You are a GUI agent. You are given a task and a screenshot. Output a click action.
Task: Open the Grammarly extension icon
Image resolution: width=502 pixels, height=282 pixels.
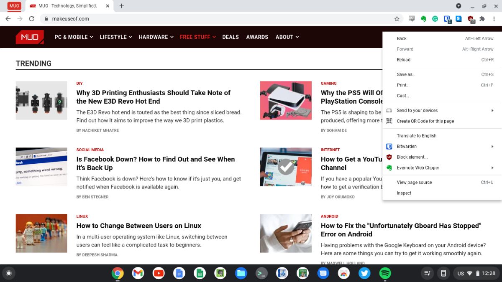pos(435,19)
